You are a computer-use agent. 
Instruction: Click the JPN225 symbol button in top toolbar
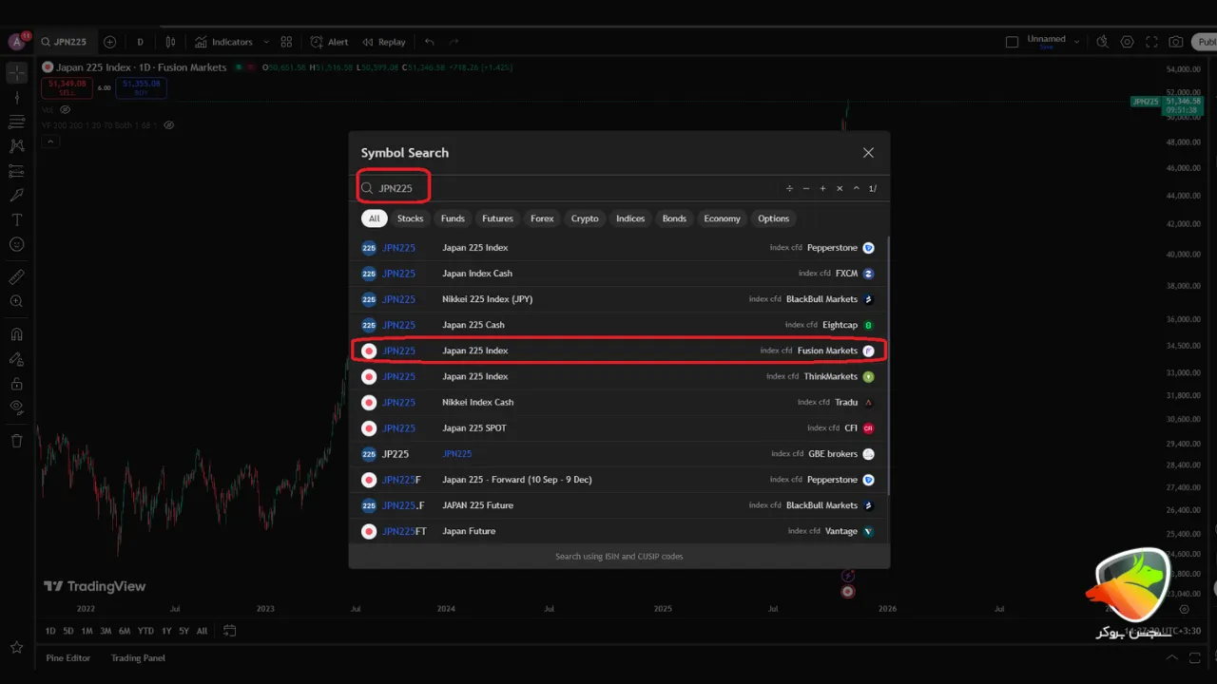pyautogui.click(x=64, y=42)
